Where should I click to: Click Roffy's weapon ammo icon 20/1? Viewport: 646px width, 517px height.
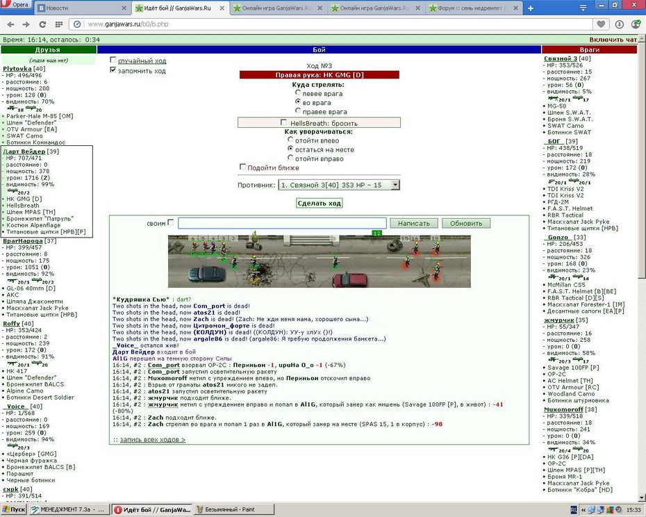pyautogui.click(x=19, y=363)
